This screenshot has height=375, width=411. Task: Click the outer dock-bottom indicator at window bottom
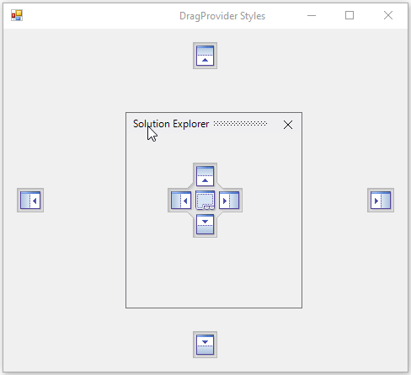click(x=205, y=345)
